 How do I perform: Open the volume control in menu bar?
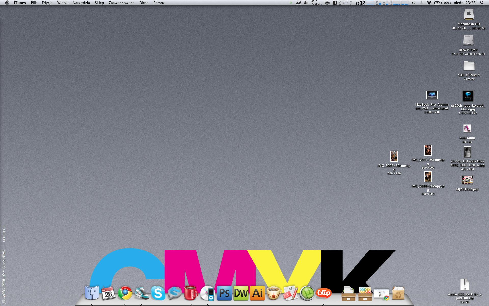tap(413, 3)
